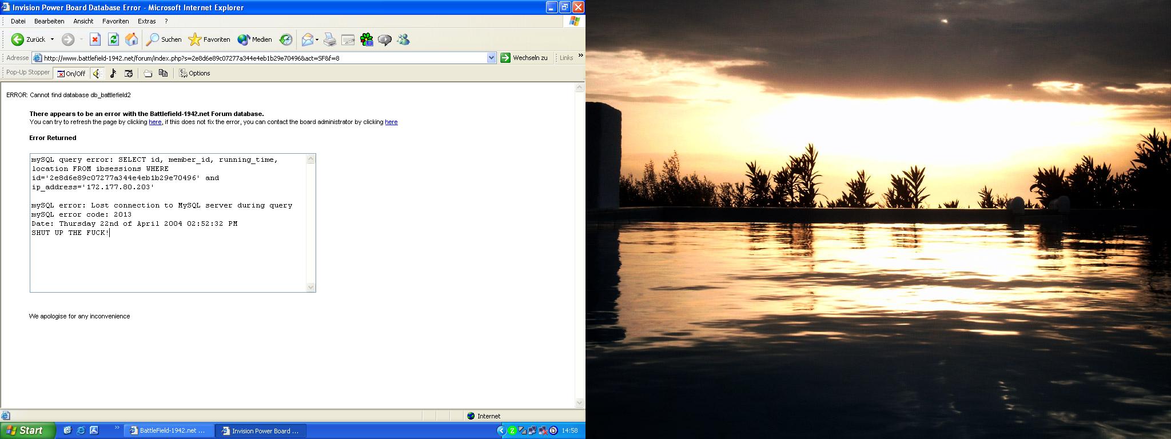Image resolution: width=1171 pixels, height=439 pixels.
Task: Click the Pop-Up Stopper window-plus icon
Action: click(129, 73)
